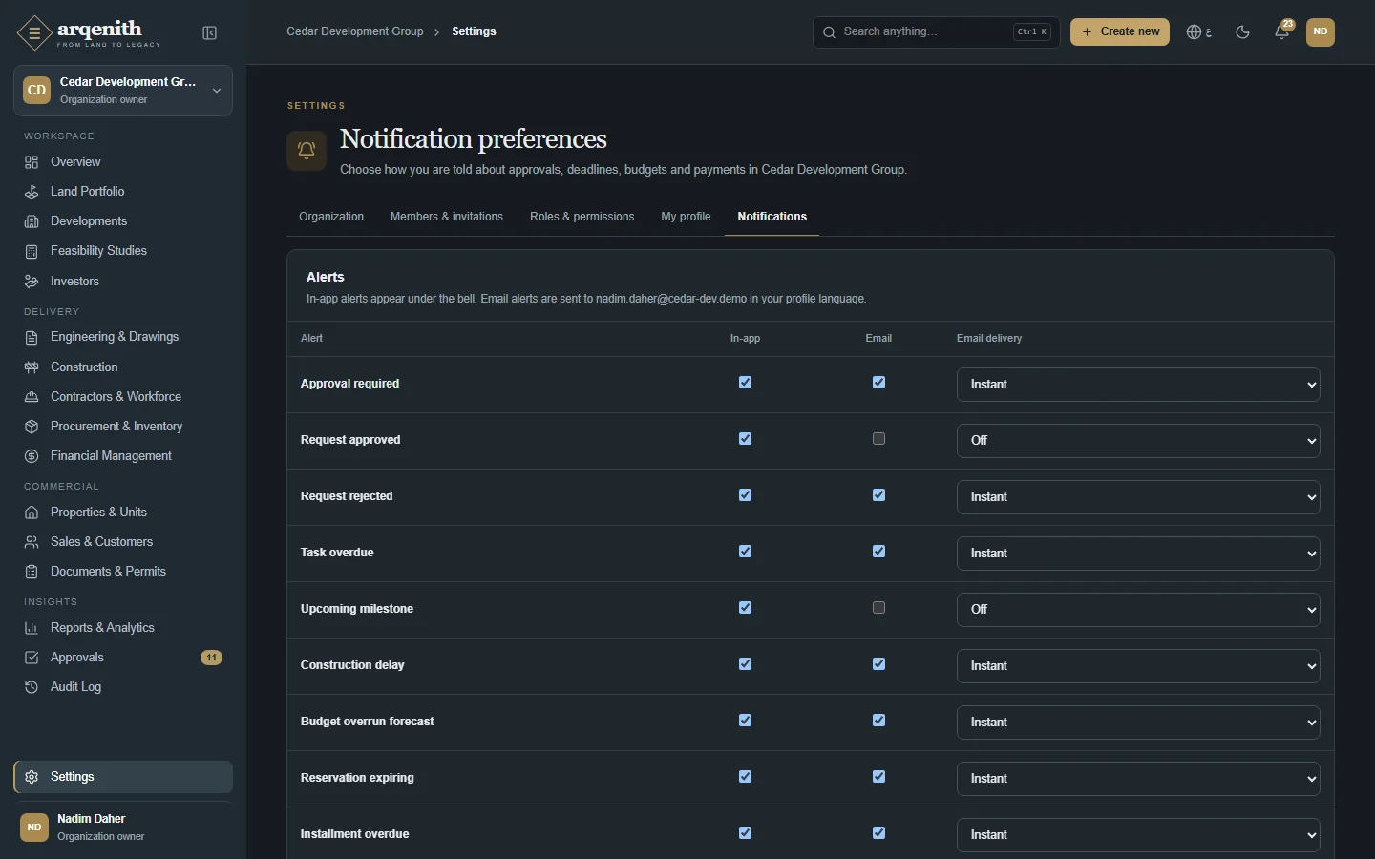Uncheck email for Request rejected
Screen dimensions: 1375x859
click(x=879, y=495)
